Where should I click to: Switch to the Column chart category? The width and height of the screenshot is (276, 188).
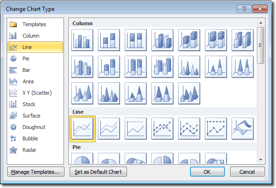point(35,36)
